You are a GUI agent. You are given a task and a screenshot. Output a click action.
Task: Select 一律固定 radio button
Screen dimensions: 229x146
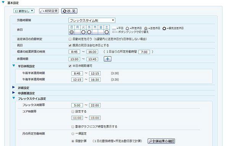pyautogui.click(x=73, y=133)
